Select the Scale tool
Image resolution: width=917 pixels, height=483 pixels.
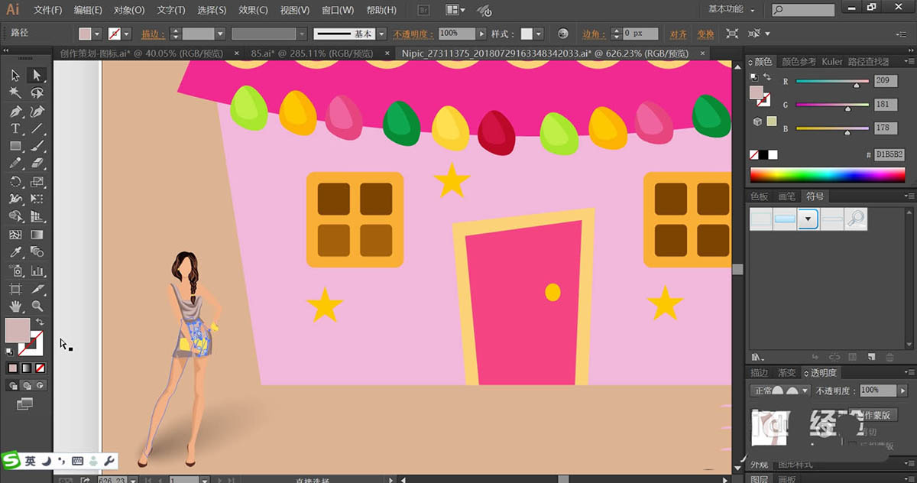[37, 182]
